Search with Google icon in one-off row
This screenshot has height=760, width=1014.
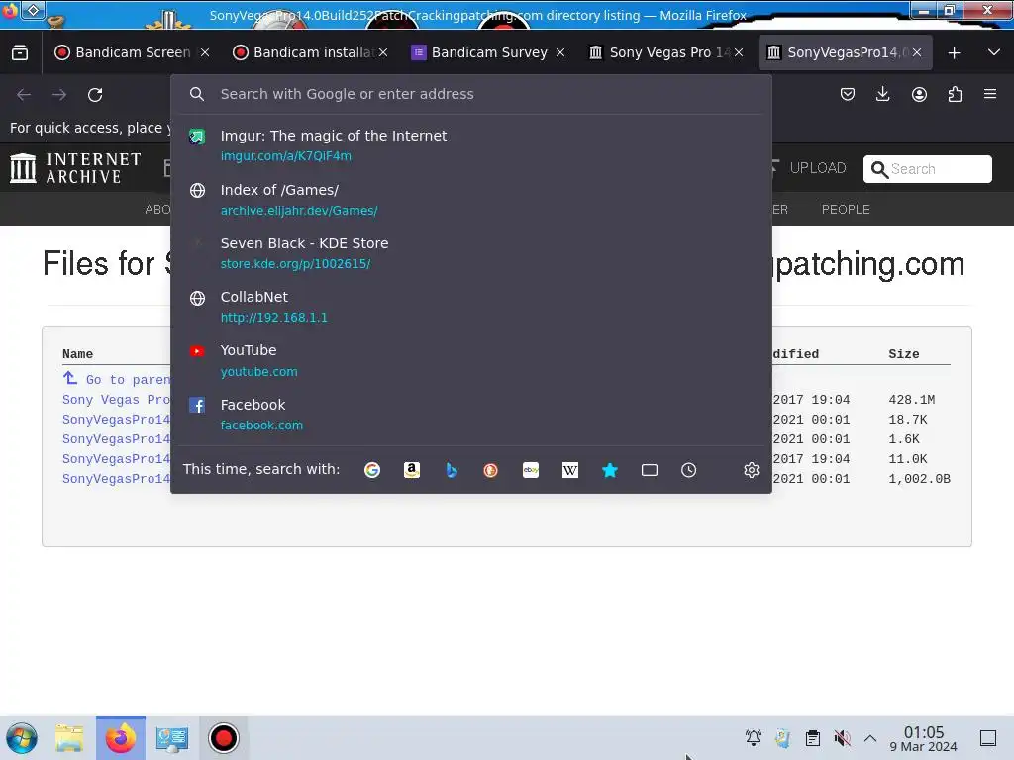pos(372,470)
